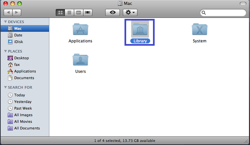The image size is (250, 145).
Task: Open Applications in the sidebar
Action: click(25, 71)
